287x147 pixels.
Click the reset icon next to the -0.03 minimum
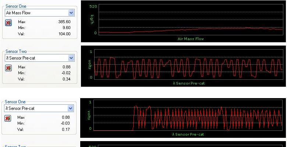(x=8, y=118)
